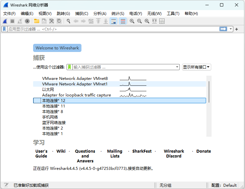Select the 以太网 interface
Viewport: 245px width, 189px height.
(x=119, y=90)
